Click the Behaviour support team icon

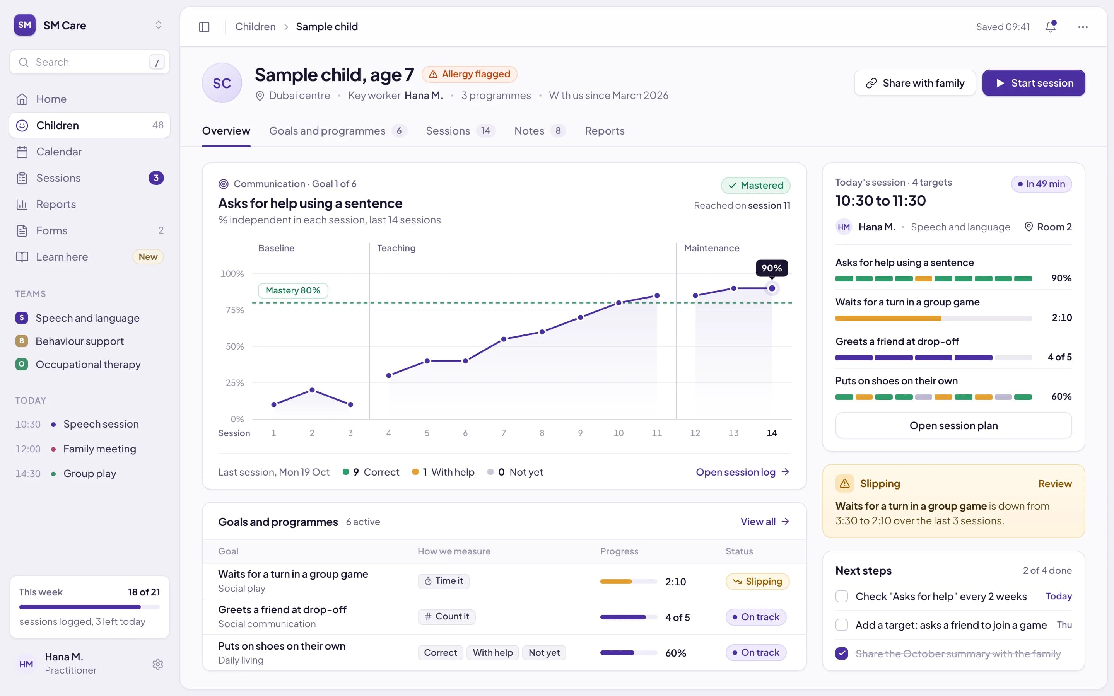click(21, 341)
